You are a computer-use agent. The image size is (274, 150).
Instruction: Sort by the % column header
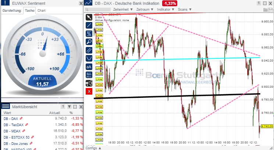coord(71,113)
